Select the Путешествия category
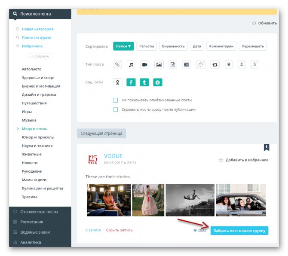The height and width of the screenshot is (256, 288). tap(34, 103)
